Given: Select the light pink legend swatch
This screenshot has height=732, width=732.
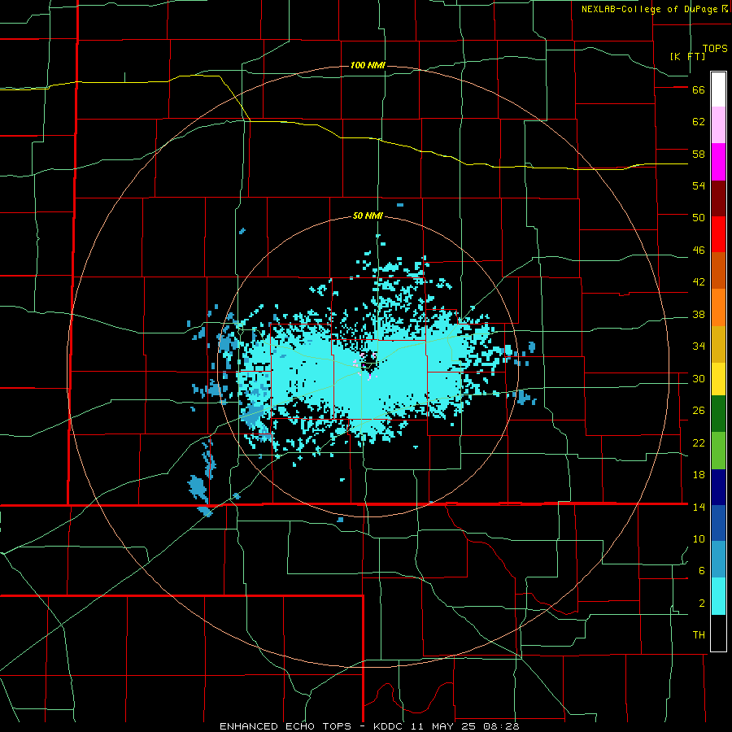Looking at the screenshot, I should click(718, 125).
